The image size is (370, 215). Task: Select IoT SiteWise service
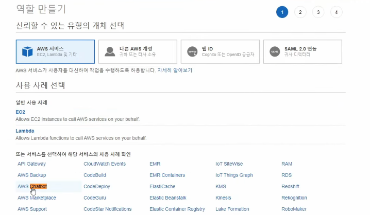[x=229, y=164]
